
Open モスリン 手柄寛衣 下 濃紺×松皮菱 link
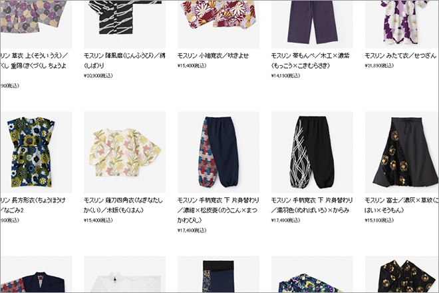pos(218,210)
